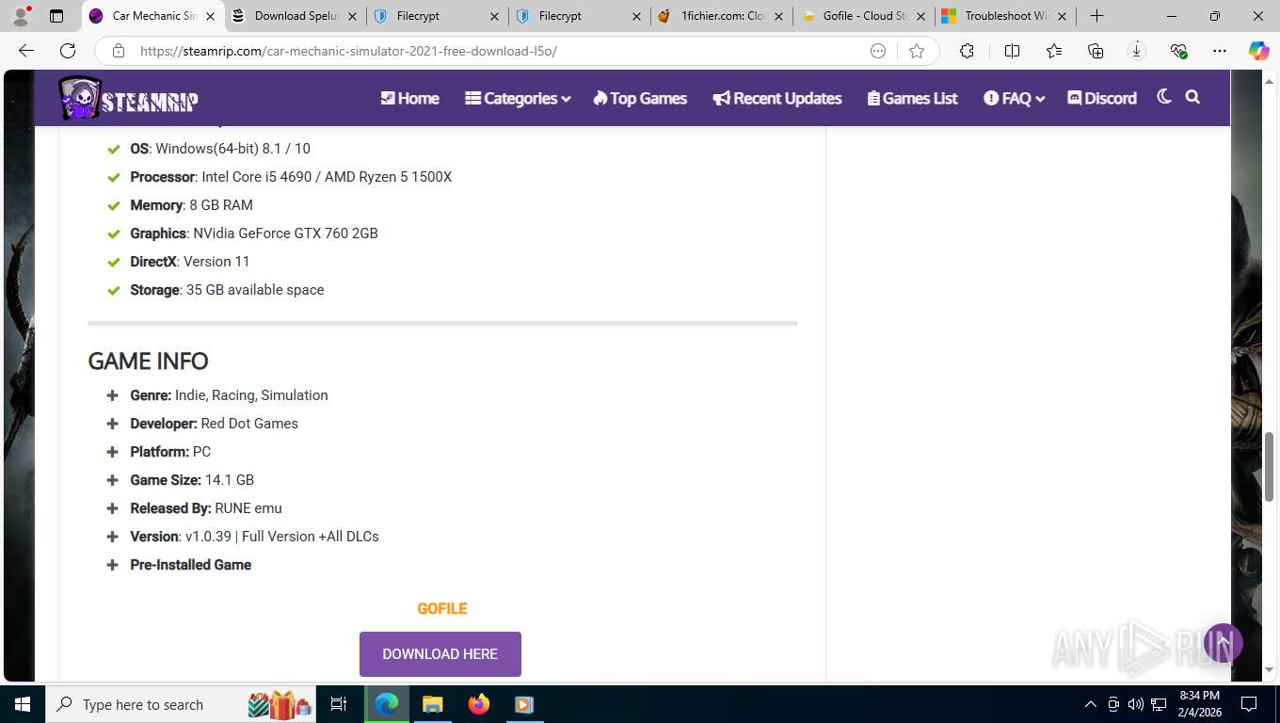Go to Home in site navigation
The width and height of the screenshot is (1280, 723).
pyautogui.click(x=409, y=98)
